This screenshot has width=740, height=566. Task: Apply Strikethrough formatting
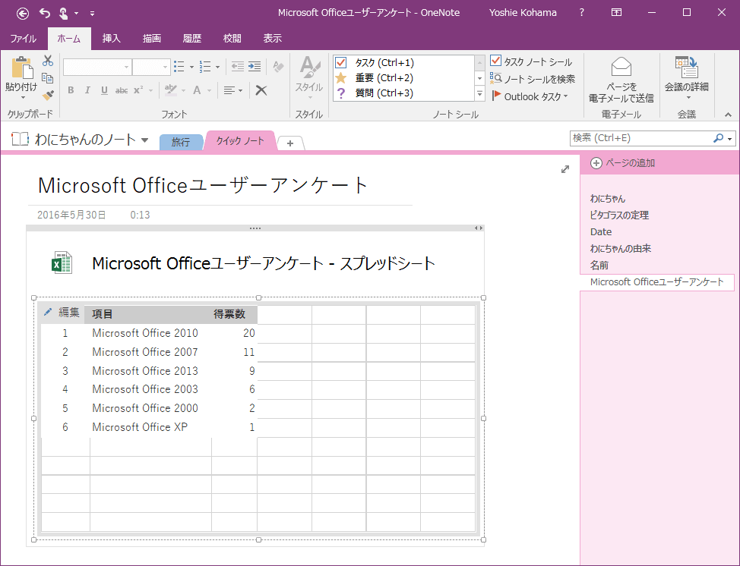122,90
